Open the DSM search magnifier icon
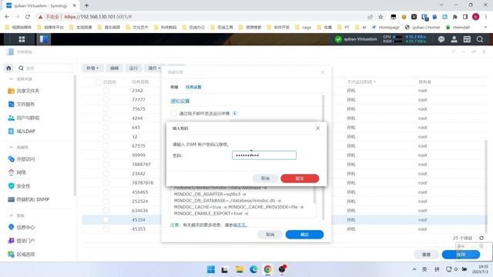Screen dimensions: 493x277 point(480,39)
